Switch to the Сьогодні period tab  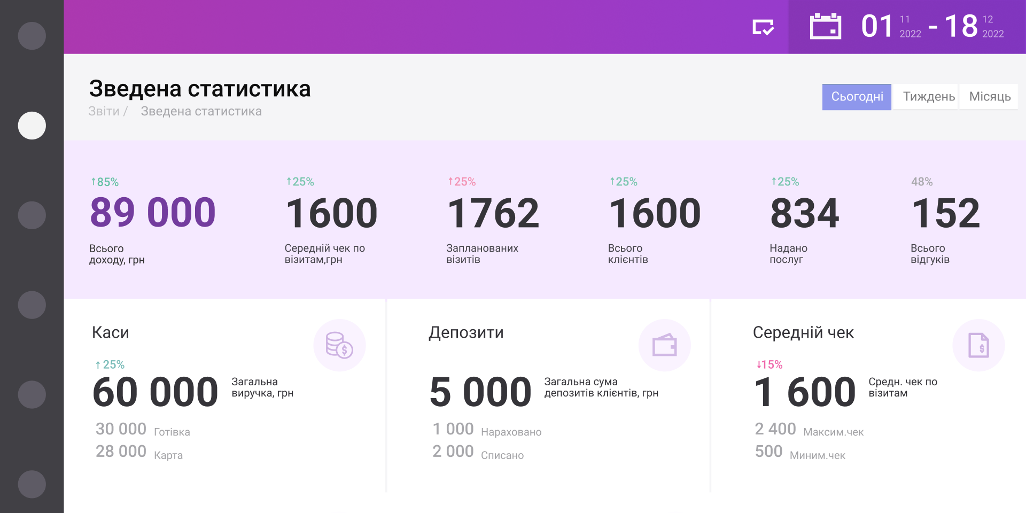pyautogui.click(x=857, y=97)
